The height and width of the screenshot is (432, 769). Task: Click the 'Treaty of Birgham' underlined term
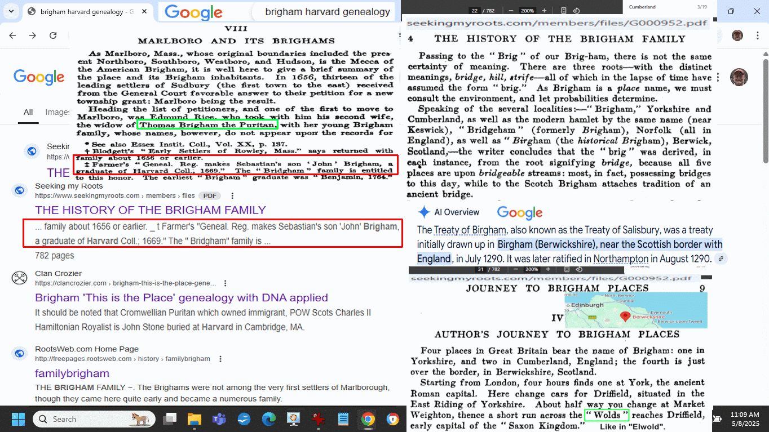470,230
